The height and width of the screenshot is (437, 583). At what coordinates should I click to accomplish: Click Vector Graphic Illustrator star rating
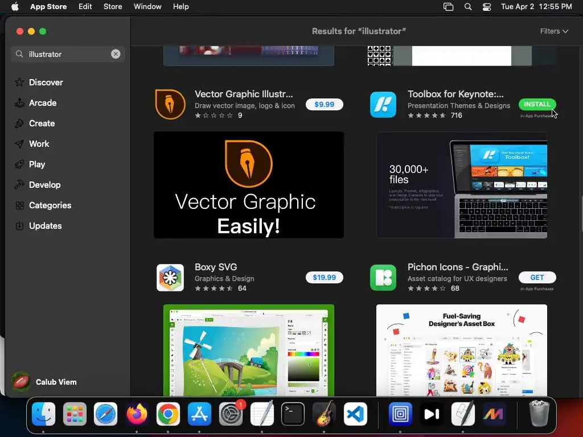[214, 116]
